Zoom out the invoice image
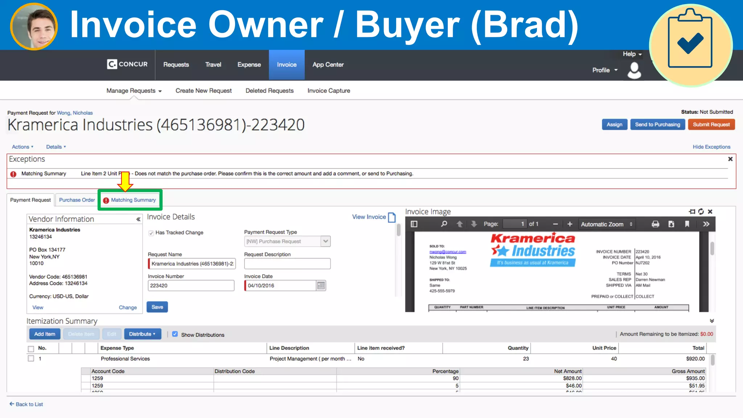743x418 pixels. [x=555, y=224]
